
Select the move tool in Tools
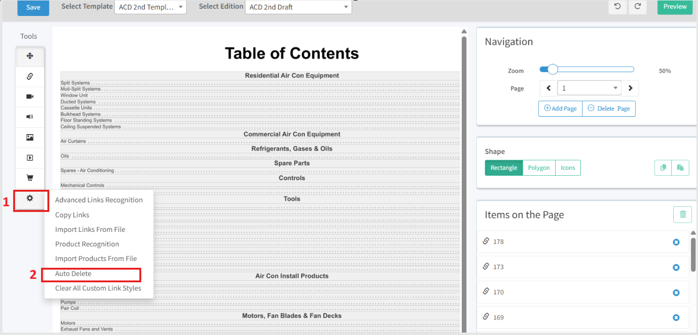30,56
